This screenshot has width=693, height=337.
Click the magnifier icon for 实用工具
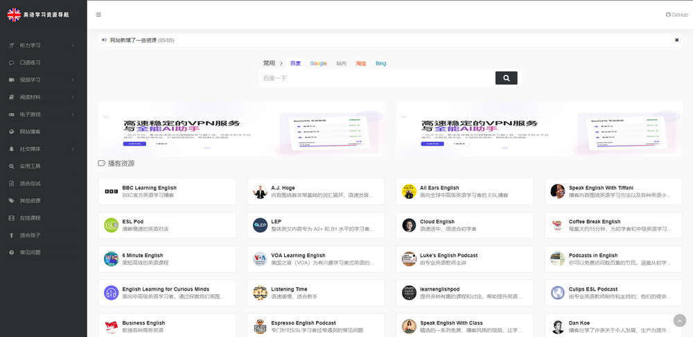click(12, 166)
